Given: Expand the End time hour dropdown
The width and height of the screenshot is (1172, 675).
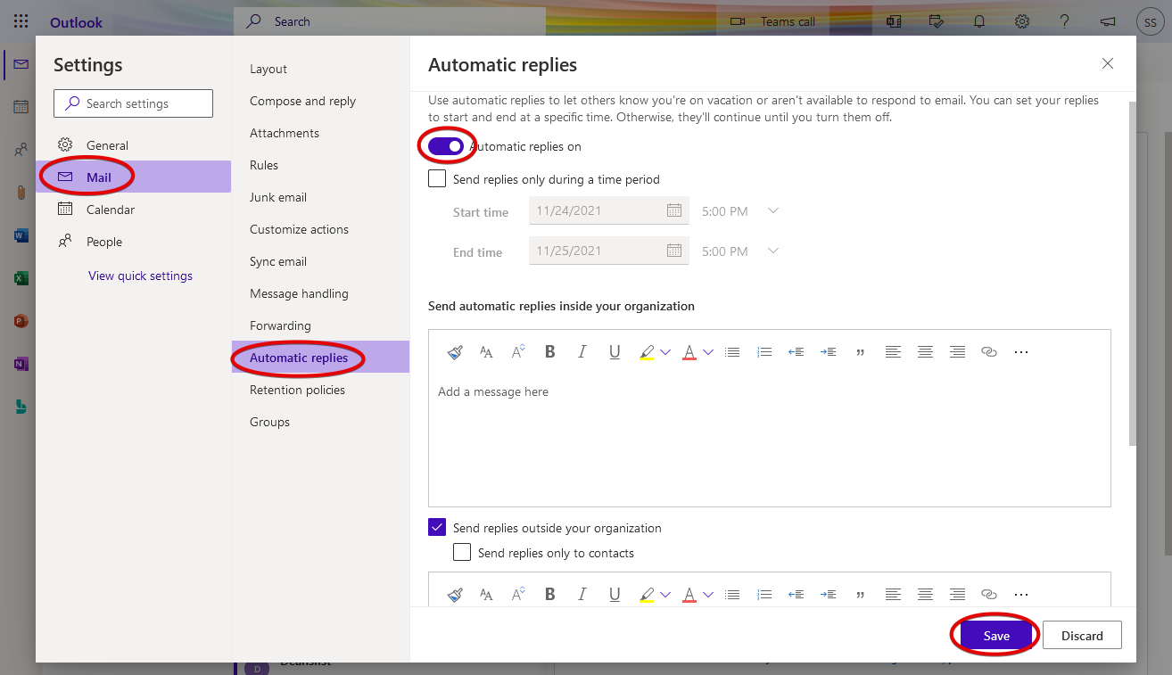Looking at the screenshot, I should coord(773,251).
